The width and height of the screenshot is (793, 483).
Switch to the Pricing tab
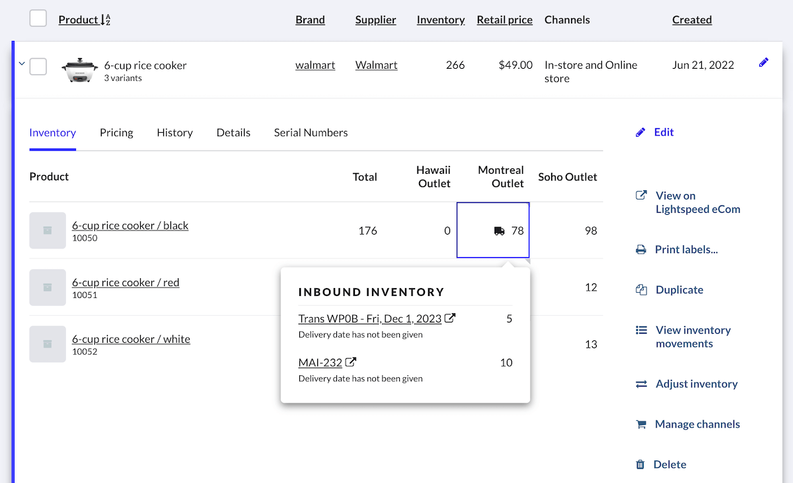click(116, 132)
